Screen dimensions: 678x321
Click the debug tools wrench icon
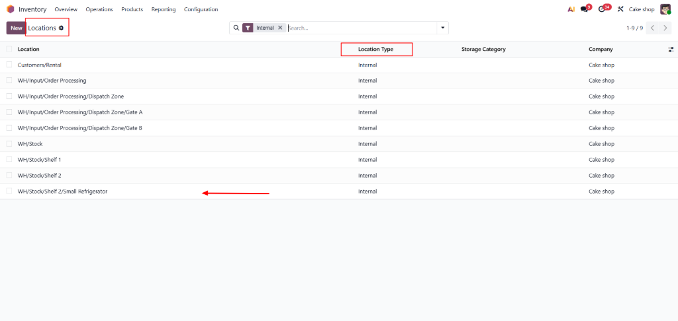point(620,9)
